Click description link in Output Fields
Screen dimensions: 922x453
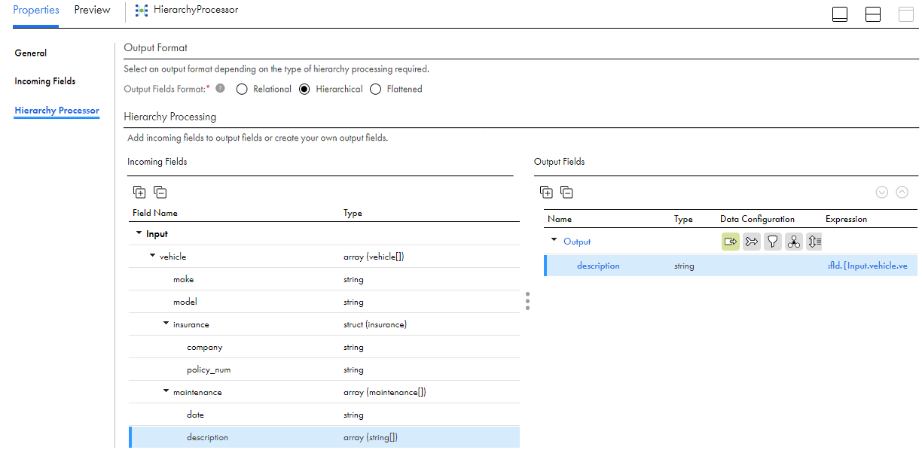point(598,266)
